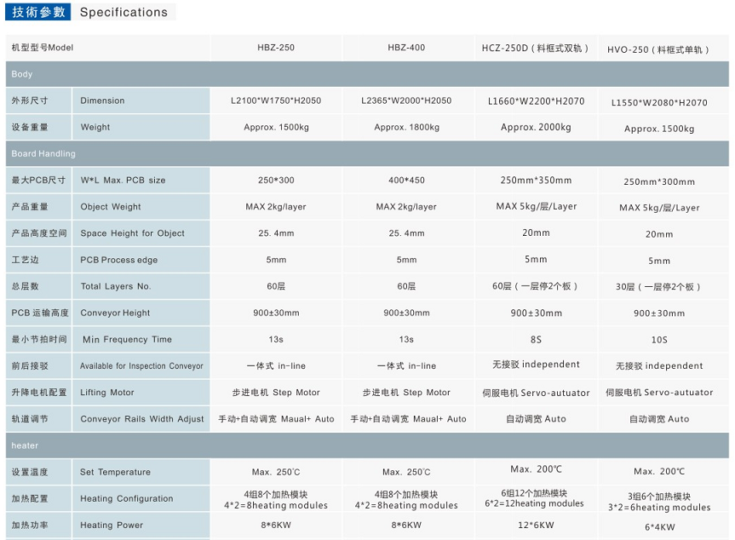Select the HVO-250 model column header

[658, 50]
